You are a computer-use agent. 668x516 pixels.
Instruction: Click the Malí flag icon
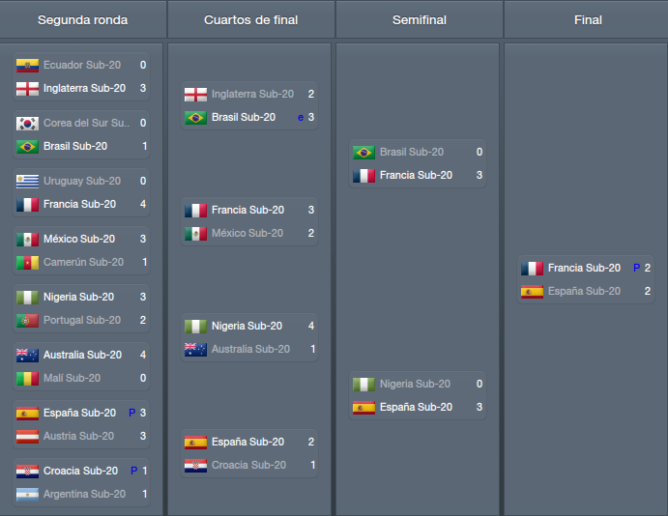point(27,378)
